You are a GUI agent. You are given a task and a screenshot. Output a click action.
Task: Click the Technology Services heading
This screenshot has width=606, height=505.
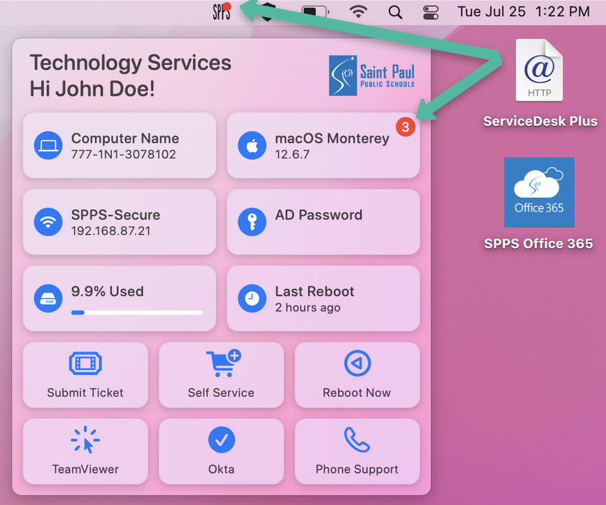(131, 63)
